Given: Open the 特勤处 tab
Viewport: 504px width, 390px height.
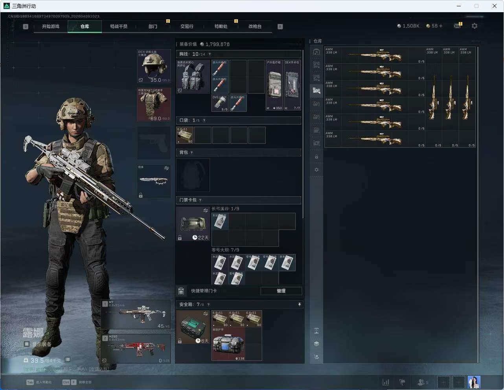Looking at the screenshot, I should pyautogui.click(x=221, y=26).
